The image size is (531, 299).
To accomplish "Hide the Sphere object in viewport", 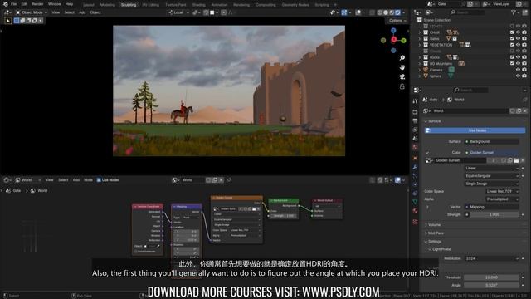I will (x=518, y=76).
